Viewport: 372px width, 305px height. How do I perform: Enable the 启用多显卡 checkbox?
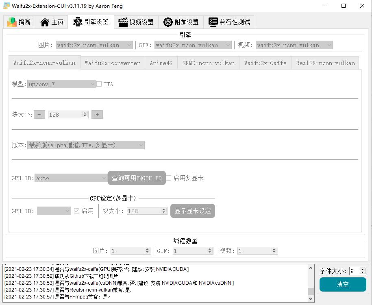pyautogui.click(x=169, y=178)
